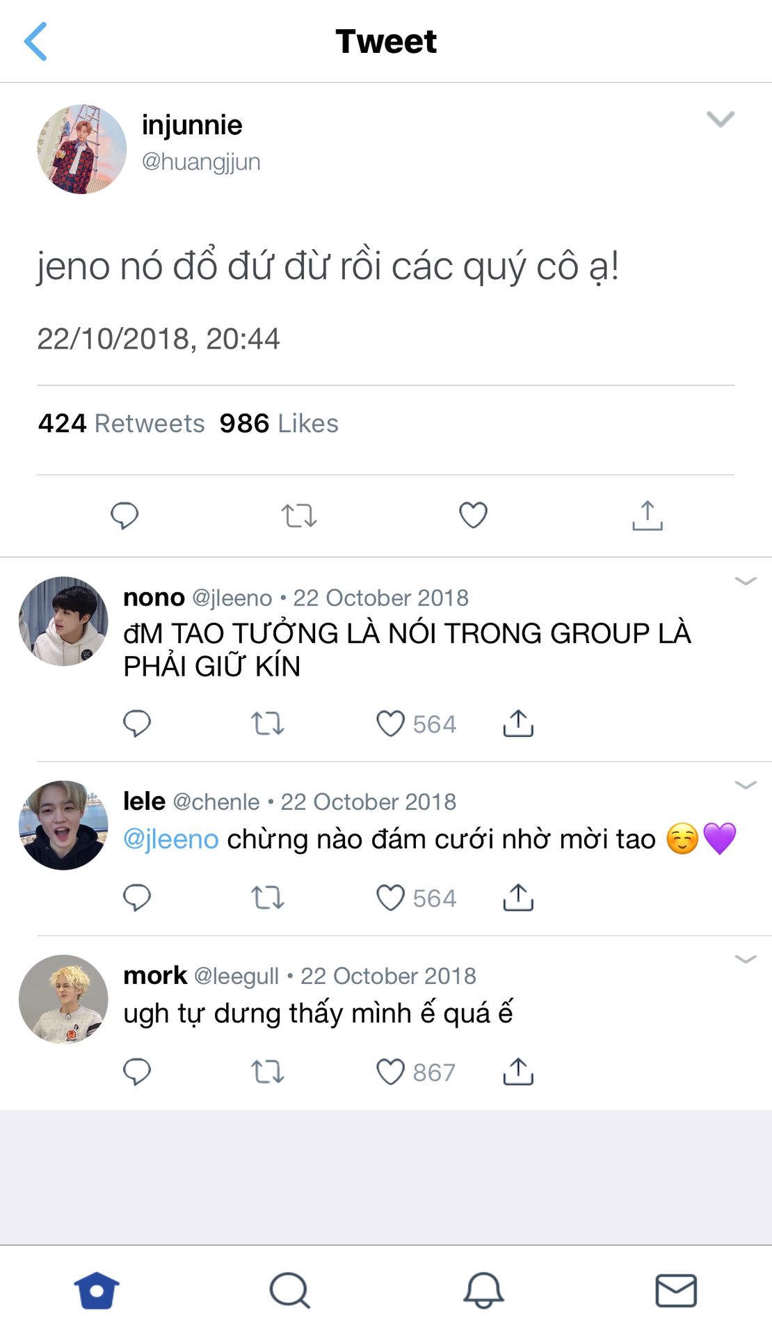Switch to the Search tab
The width and height of the screenshot is (772, 1336).
click(x=290, y=1291)
